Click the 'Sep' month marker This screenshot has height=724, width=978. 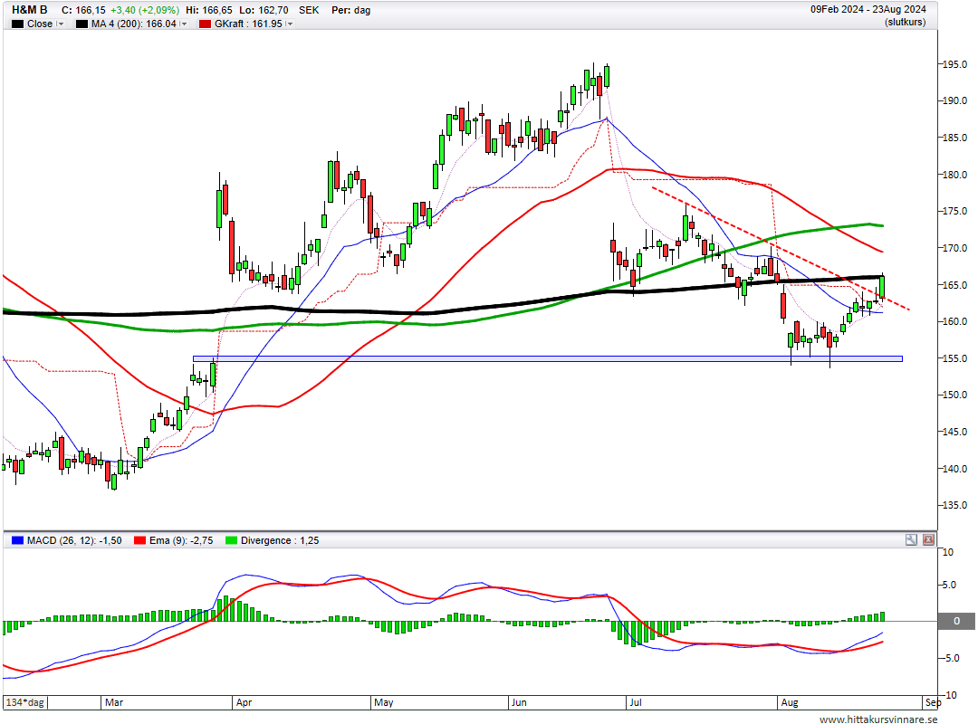(x=933, y=702)
